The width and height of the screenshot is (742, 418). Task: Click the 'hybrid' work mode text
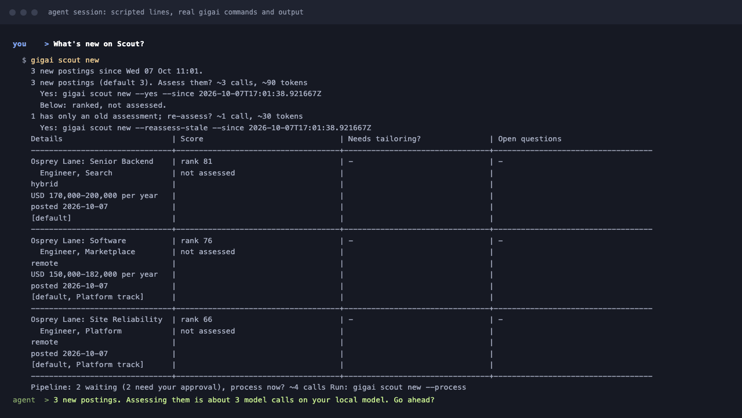point(45,184)
